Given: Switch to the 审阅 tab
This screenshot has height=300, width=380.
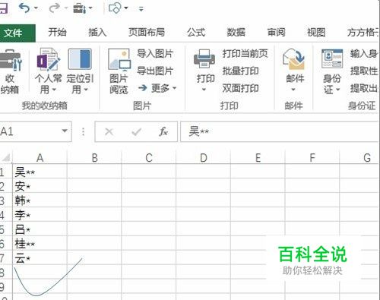Looking at the screenshot, I should point(276,33).
